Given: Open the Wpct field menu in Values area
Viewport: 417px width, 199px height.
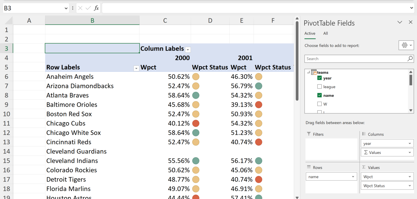Looking at the screenshot, I should (x=387, y=176).
